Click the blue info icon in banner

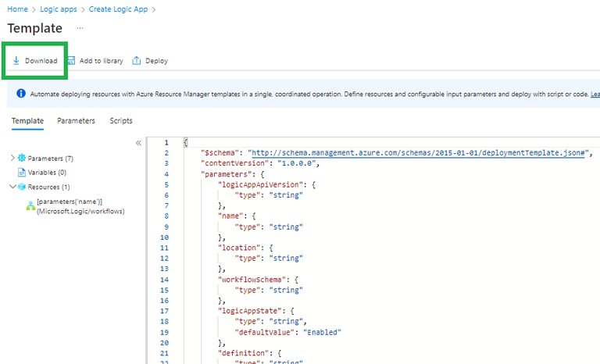[20, 94]
